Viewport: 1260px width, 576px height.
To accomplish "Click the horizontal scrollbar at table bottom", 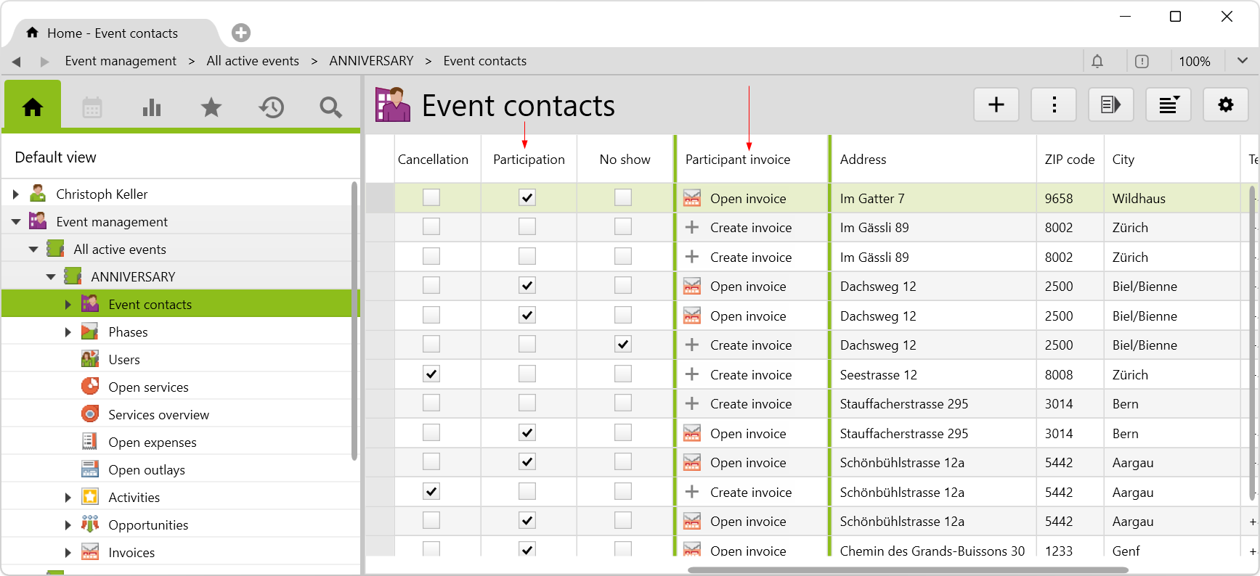I will (x=908, y=569).
